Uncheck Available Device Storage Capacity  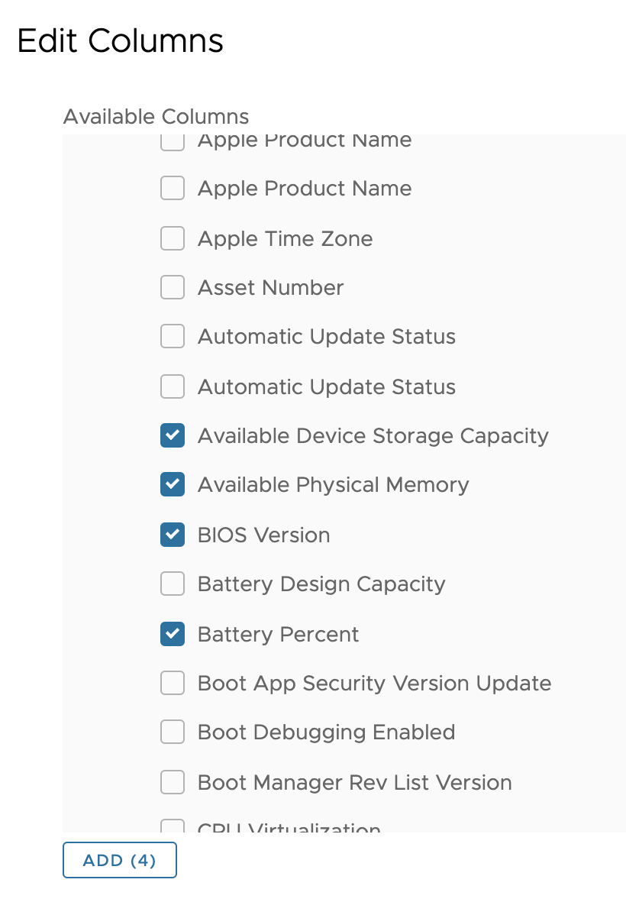coord(173,435)
